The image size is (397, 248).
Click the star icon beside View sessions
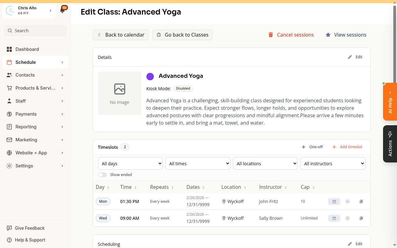(328, 35)
